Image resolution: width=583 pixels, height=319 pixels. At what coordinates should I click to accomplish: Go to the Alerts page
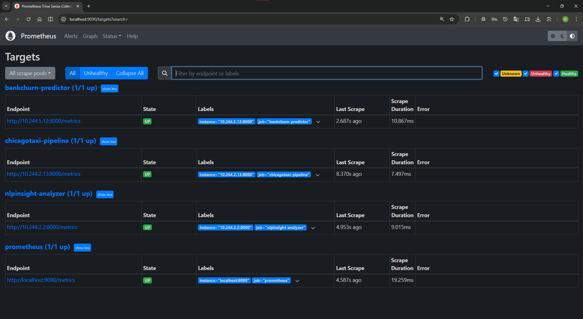(71, 36)
